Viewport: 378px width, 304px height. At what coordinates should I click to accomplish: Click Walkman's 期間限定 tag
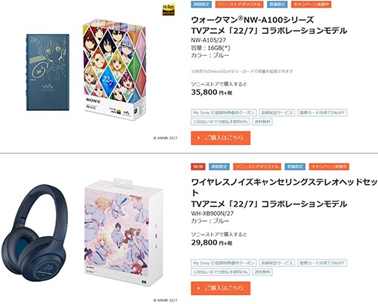[201, 5]
